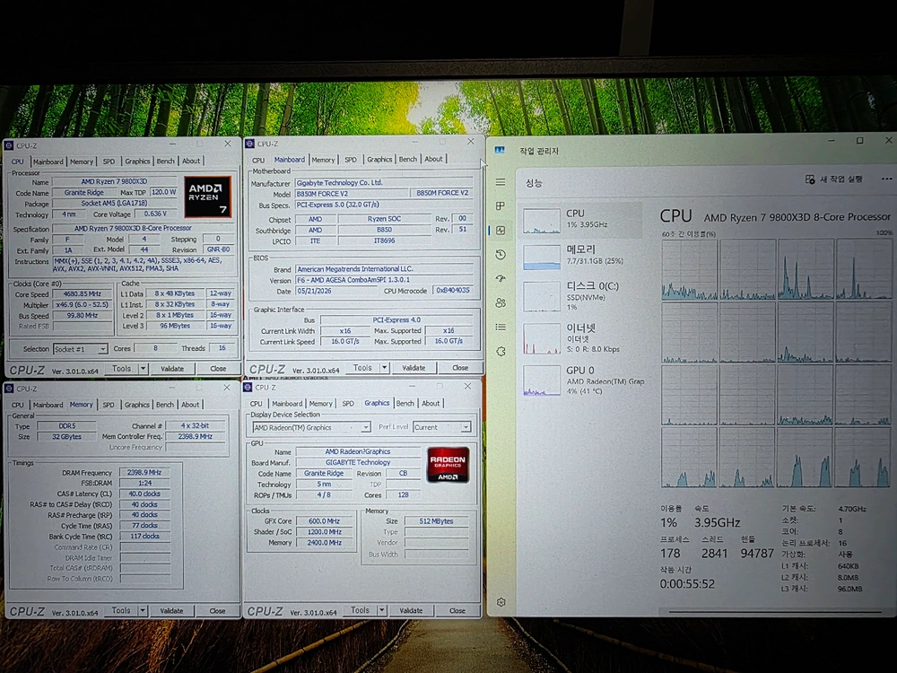Switch to SPD tab in Mainboard window
The image size is (897, 673).
pos(351,160)
